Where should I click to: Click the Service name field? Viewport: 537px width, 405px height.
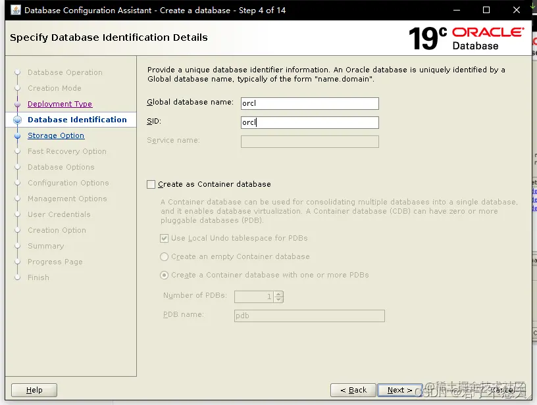[x=309, y=141]
